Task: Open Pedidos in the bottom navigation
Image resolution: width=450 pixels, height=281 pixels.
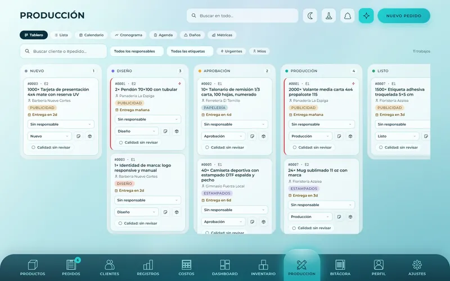Action: [71, 268]
